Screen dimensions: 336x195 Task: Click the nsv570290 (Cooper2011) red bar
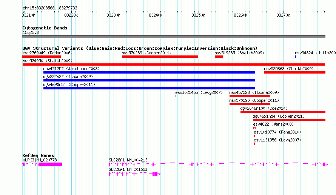coord(250,104)
